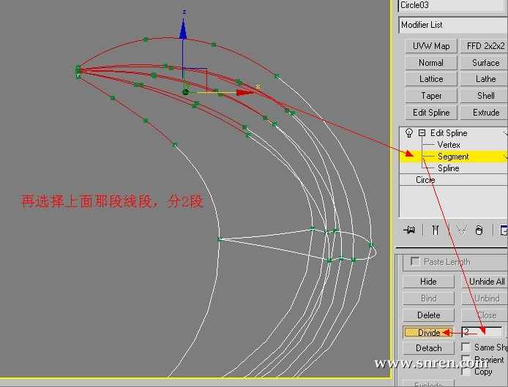Select the Vertex sub-object level
The height and width of the screenshot is (387, 508).
[449, 145]
